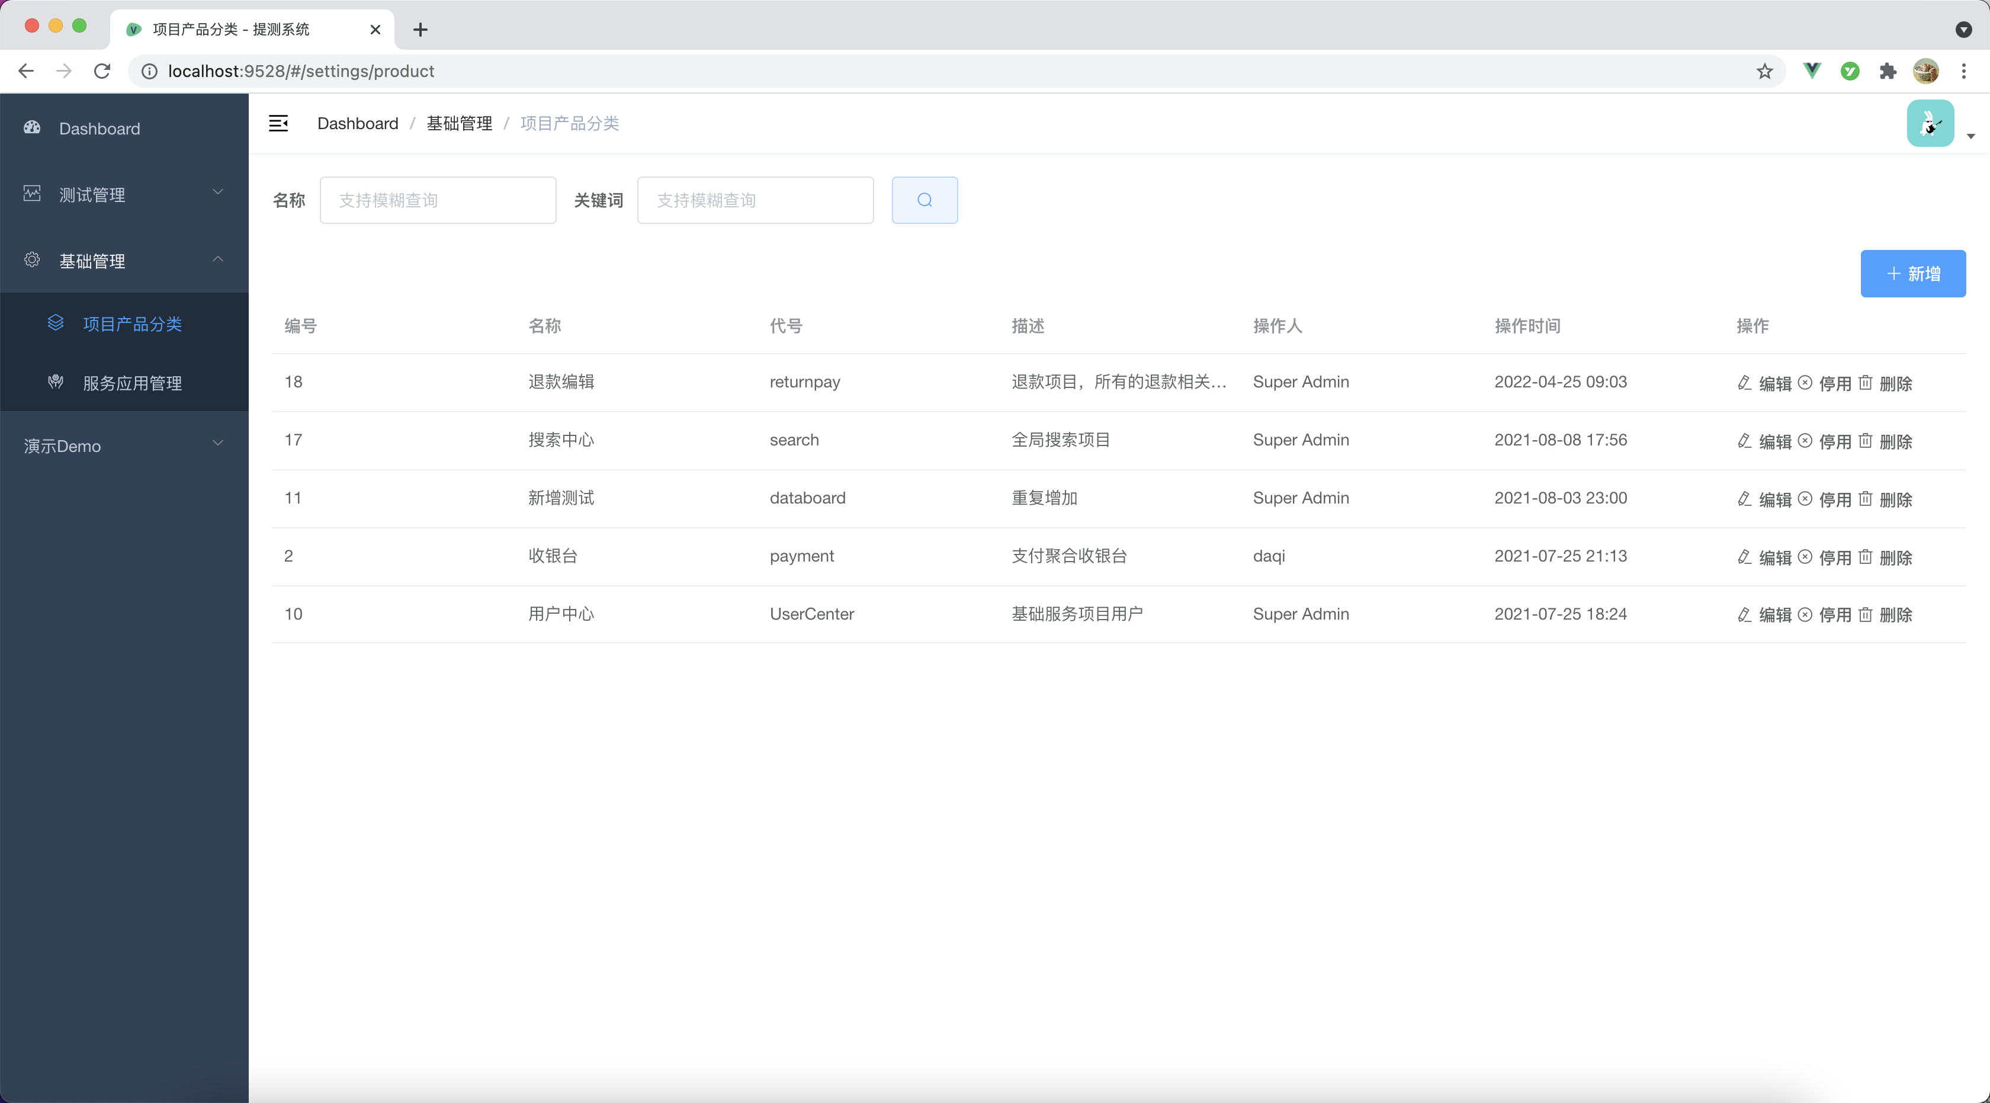Select 服务应用管理 in the sidebar
Viewport: 1990px width, 1103px height.
point(124,383)
